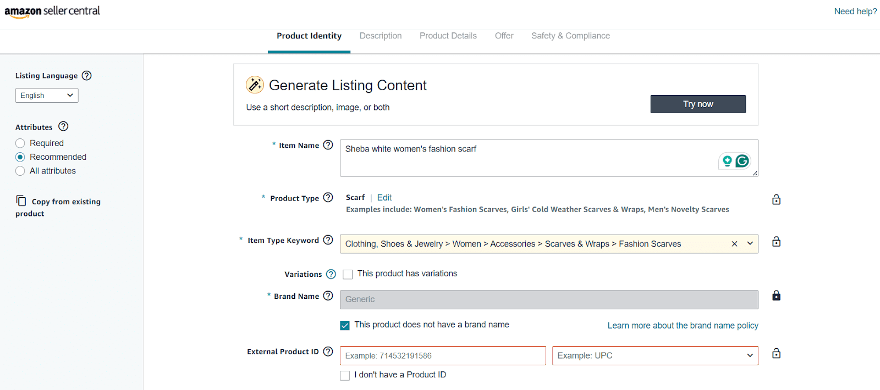The width and height of the screenshot is (880, 390).
Task: Switch to the Safety & Compliance tab
Action: tap(570, 35)
